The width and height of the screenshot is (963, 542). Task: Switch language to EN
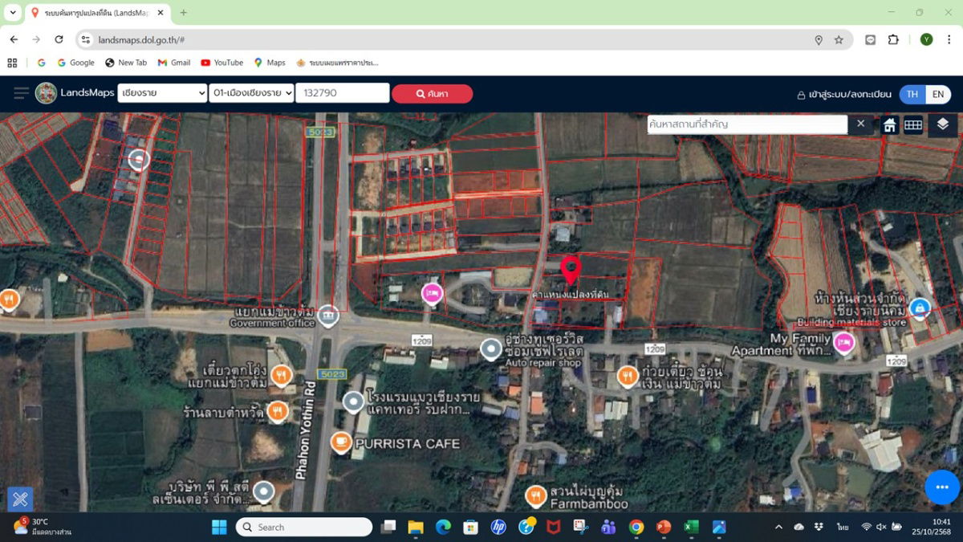[x=937, y=94]
